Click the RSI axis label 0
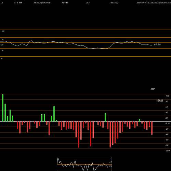The height and width of the screenshot is (171, 171). pos(2,58)
